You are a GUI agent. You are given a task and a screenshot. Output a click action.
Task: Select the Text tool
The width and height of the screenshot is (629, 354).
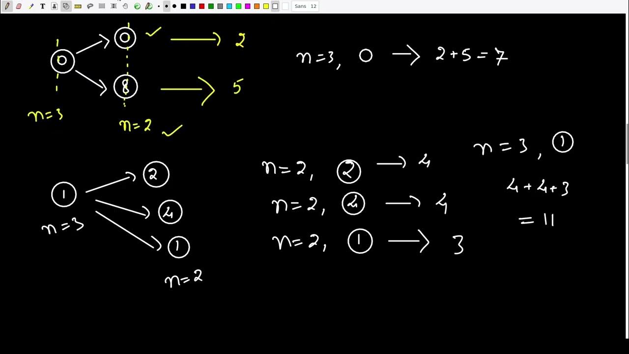click(42, 6)
